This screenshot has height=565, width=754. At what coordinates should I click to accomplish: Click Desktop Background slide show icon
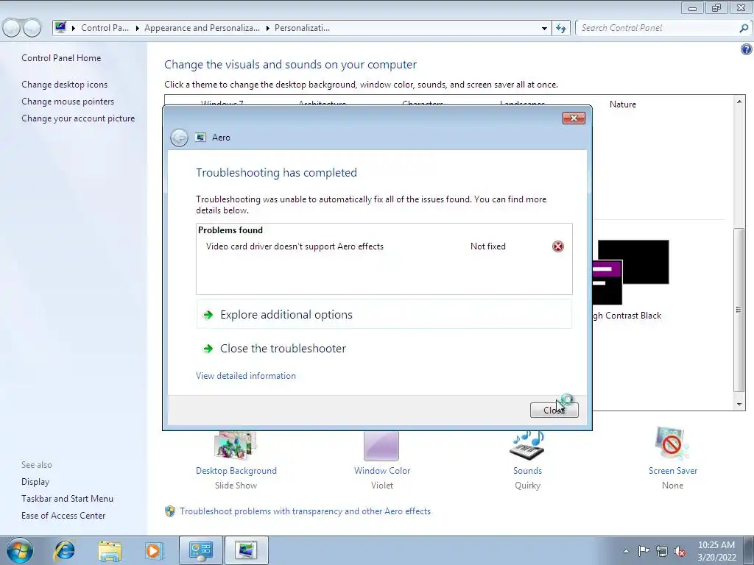236,445
